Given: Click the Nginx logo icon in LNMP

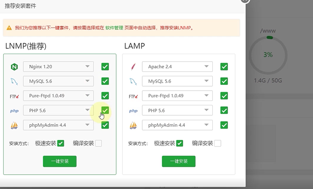Looking at the screenshot, I should [x=14, y=67].
